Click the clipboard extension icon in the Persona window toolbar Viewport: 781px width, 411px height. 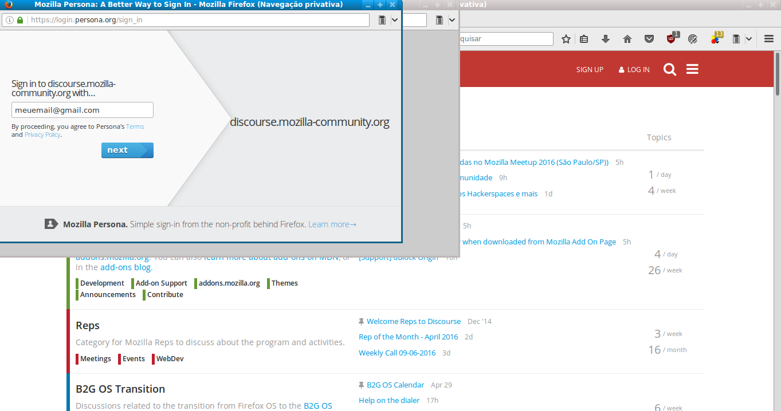pos(382,20)
